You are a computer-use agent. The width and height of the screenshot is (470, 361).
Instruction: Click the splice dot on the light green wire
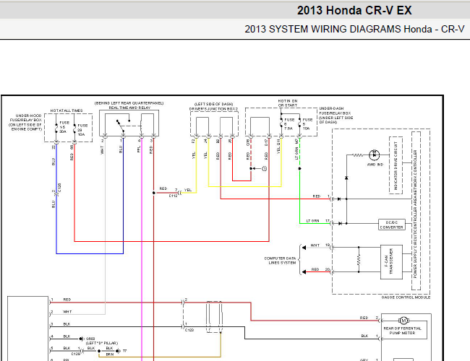tap(299, 168)
